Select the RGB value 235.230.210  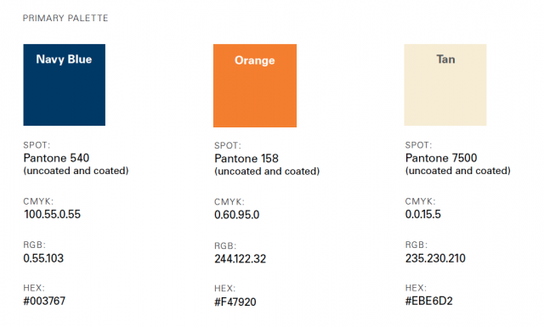pos(435,258)
